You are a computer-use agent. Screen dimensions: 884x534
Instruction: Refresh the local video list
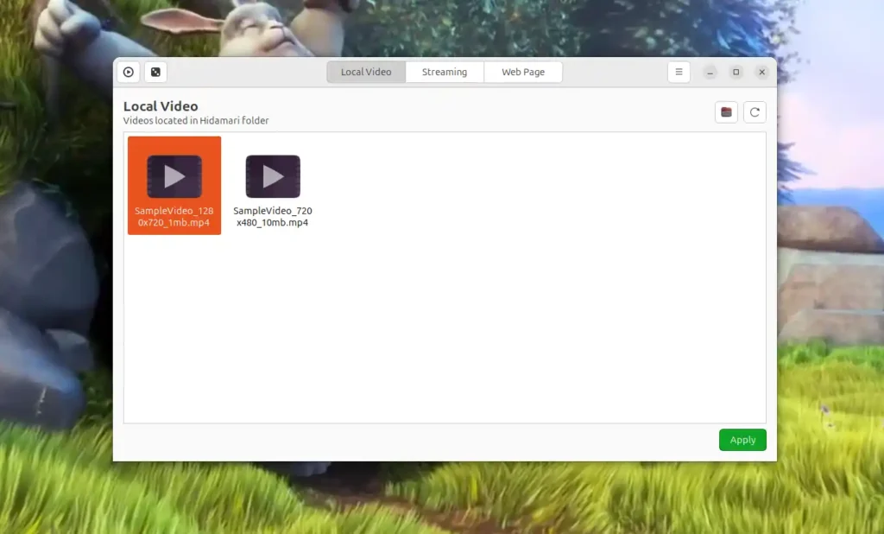click(x=755, y=112)
